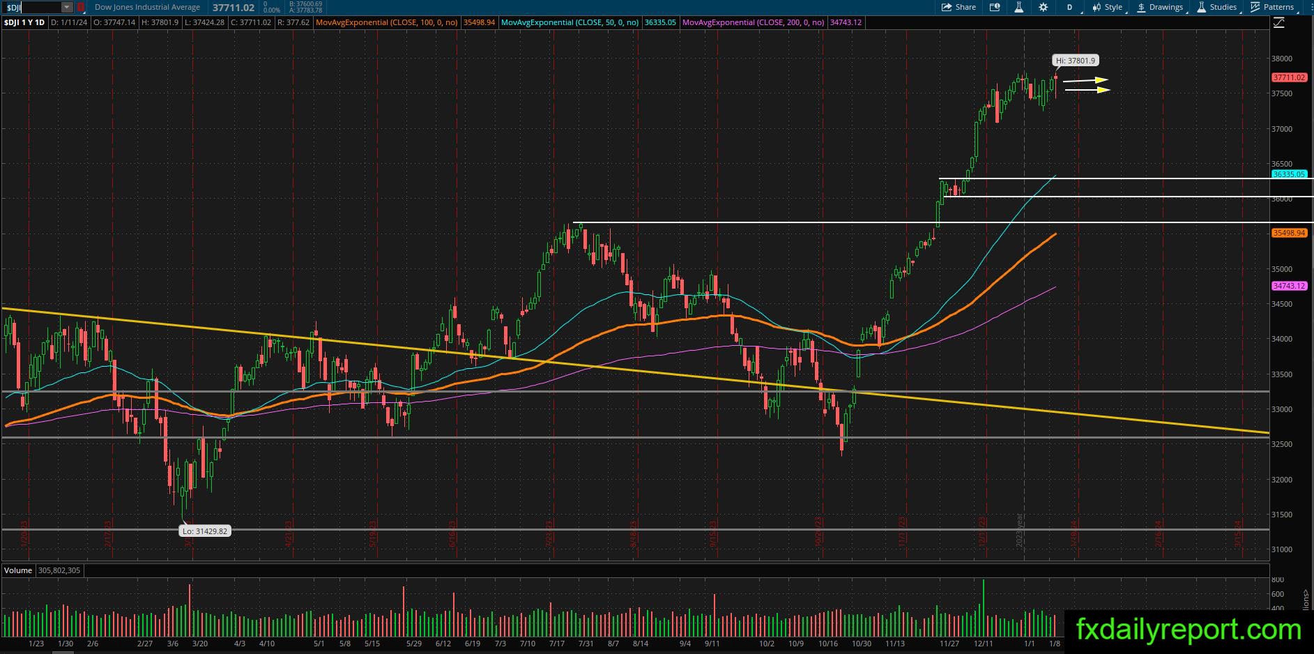The image size is (1314, 654).
Task: Click the magenta 34743.12 price axis tag
Action: pos(1289,286)
